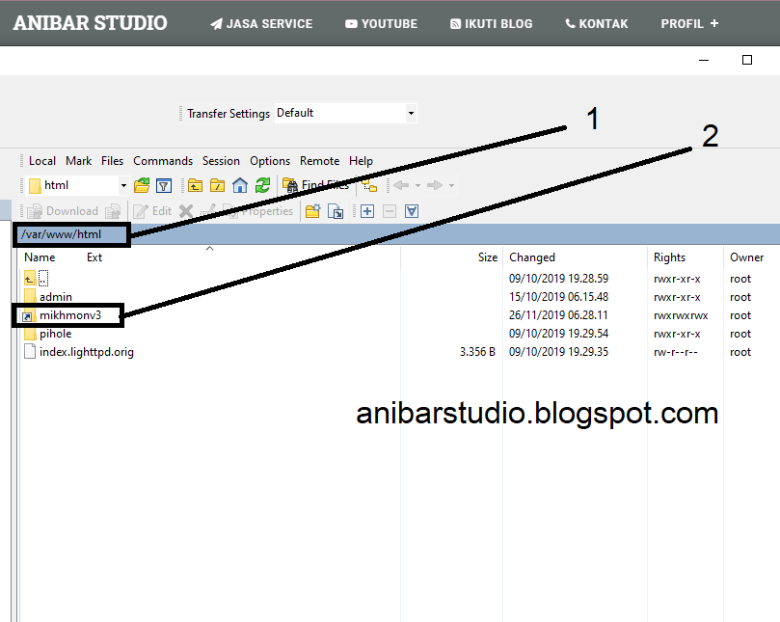The image size is (780, 622).
Task: Sort by the Rights column header
Action: tap(669, 257)
